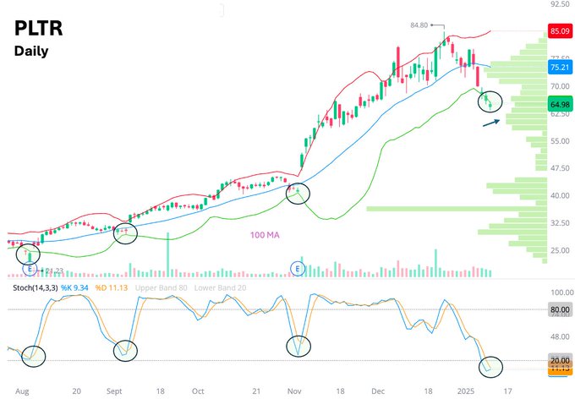575x399 pixels.
Task: Click the 2025 date axis label
Action: coord(466,391)
